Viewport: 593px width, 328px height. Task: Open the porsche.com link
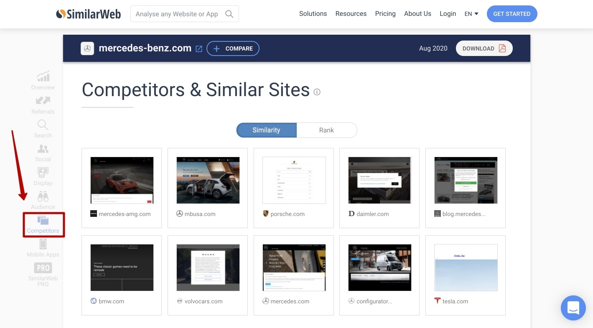pos(288,214)
